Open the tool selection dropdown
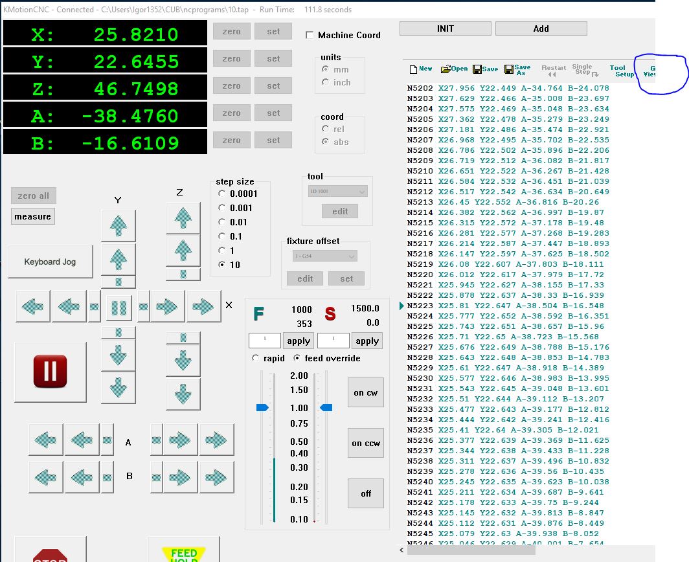The image size is (689, 562). [x=337, y=192]
